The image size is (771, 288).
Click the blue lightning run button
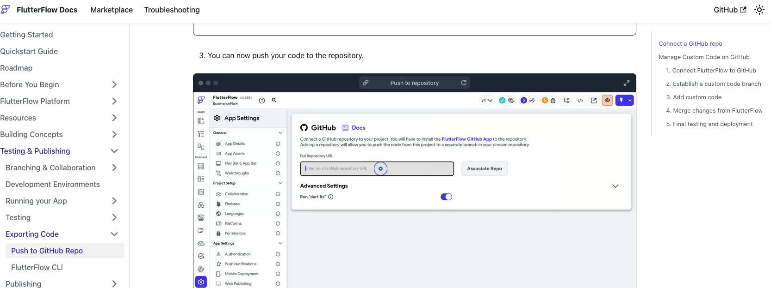(621, 100)
